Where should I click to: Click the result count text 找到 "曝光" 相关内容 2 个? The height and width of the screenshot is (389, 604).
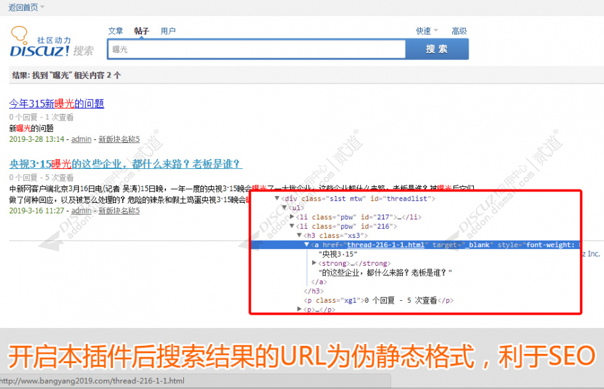[x=76, y=76]
